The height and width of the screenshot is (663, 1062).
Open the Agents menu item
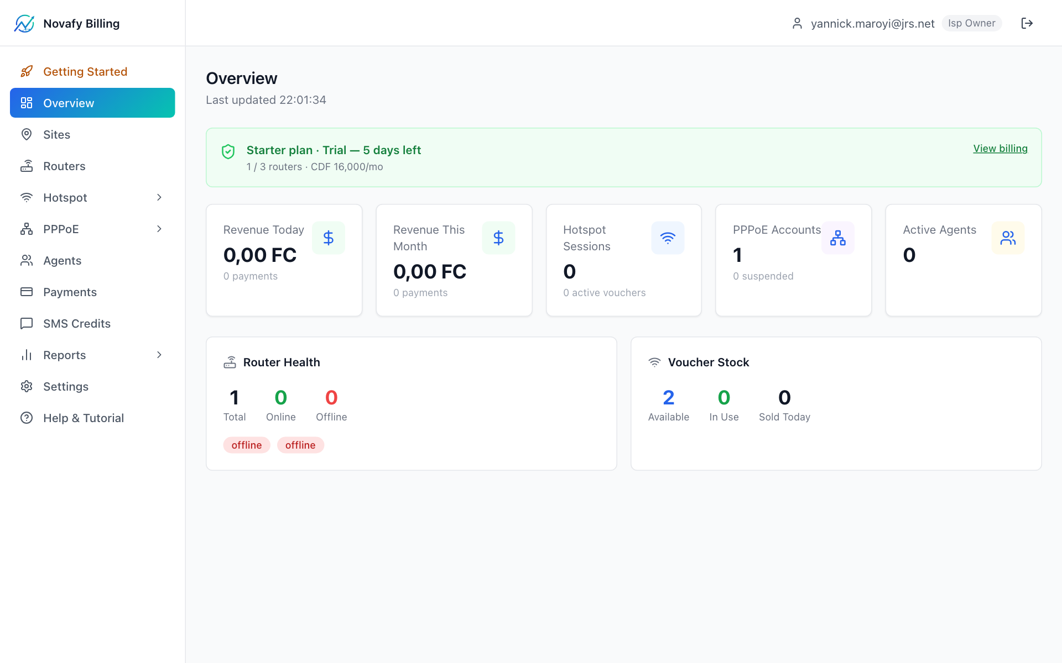[92, 260]
